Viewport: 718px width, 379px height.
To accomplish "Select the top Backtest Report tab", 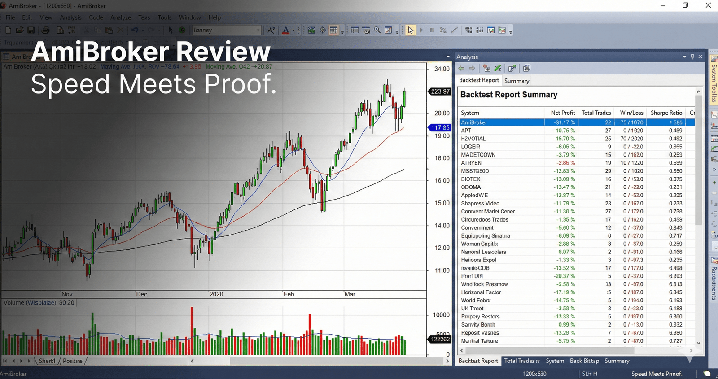I will point(479,80).
